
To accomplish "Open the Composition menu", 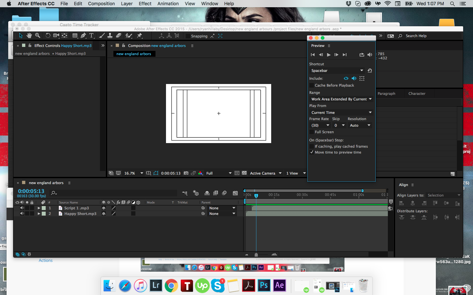I will click(x=101, y=4).
